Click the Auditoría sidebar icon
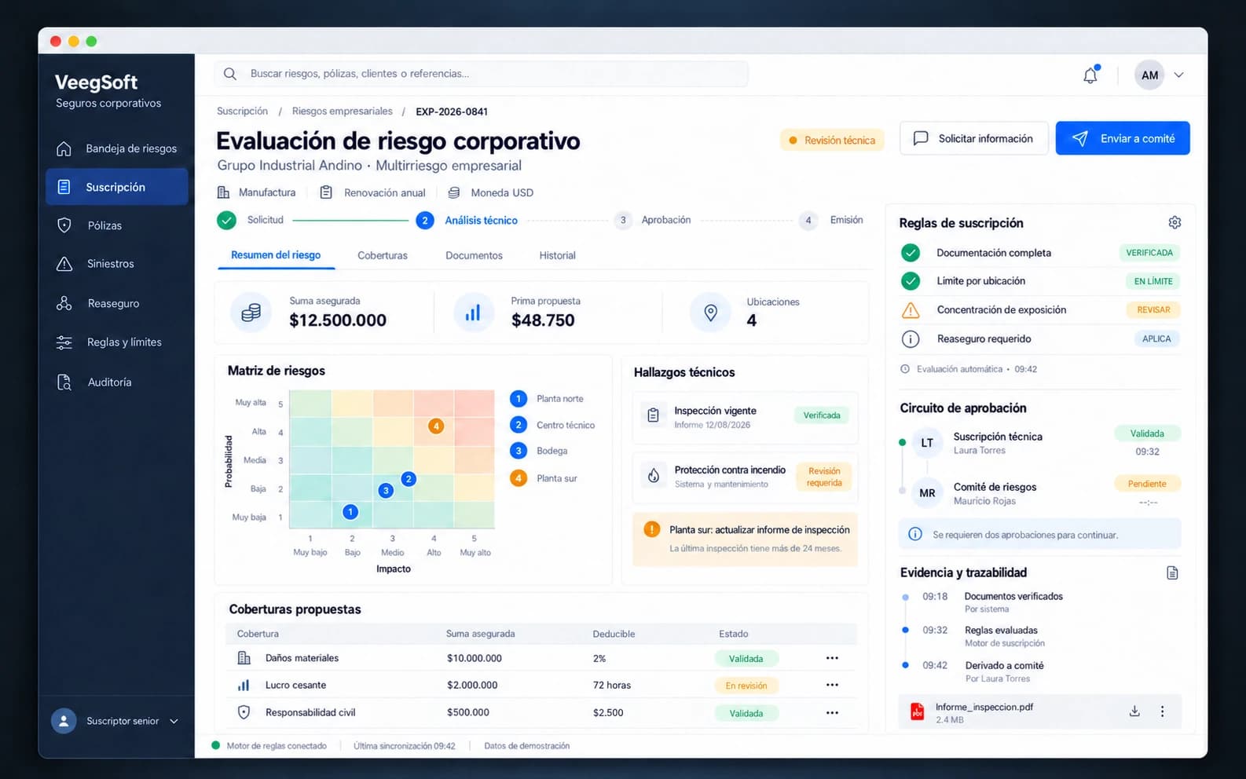1246x779 pixels. pos(64,382)
